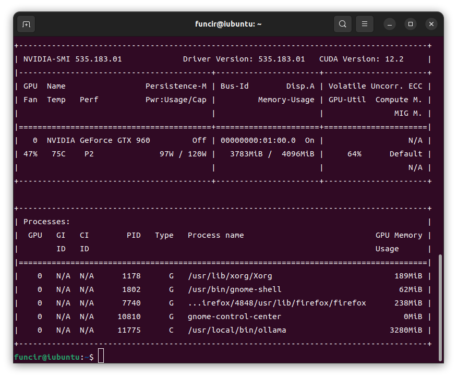
Task: Click the Default compute mode value
Action: pyautogui.click(x=406, y=154)
